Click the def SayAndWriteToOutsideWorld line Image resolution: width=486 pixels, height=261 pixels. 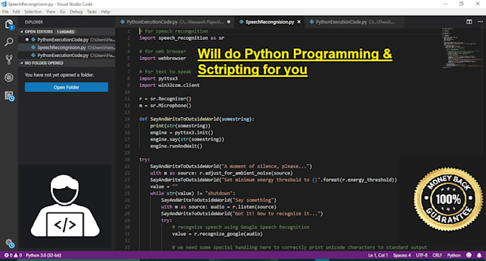point(197,119)
